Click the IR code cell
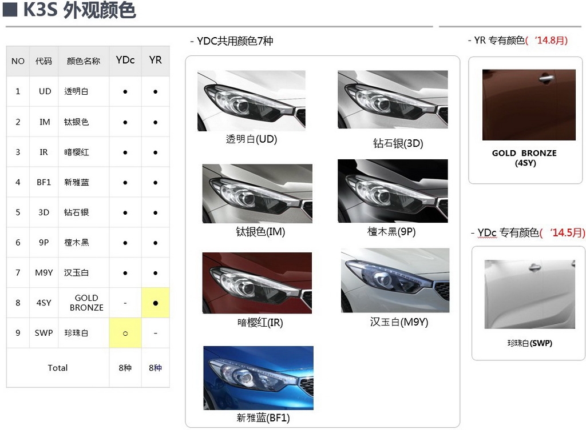 point(43,152)
